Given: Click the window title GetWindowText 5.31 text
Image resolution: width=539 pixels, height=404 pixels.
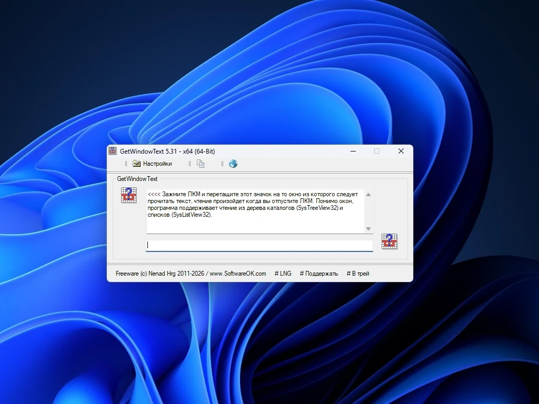Looking at the screenshot, I should click(167, 151).
